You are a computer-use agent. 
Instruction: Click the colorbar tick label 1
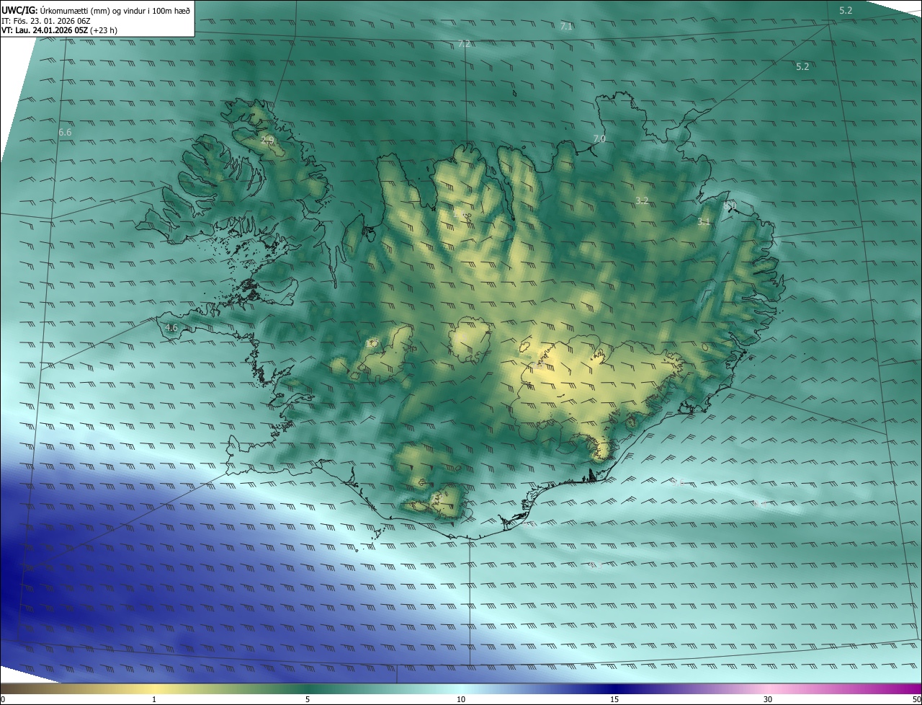(154, 699)
